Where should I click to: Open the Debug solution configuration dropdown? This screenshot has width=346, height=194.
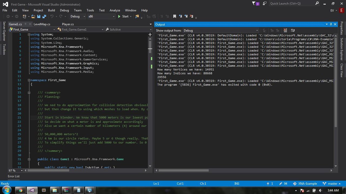(78, 16)
